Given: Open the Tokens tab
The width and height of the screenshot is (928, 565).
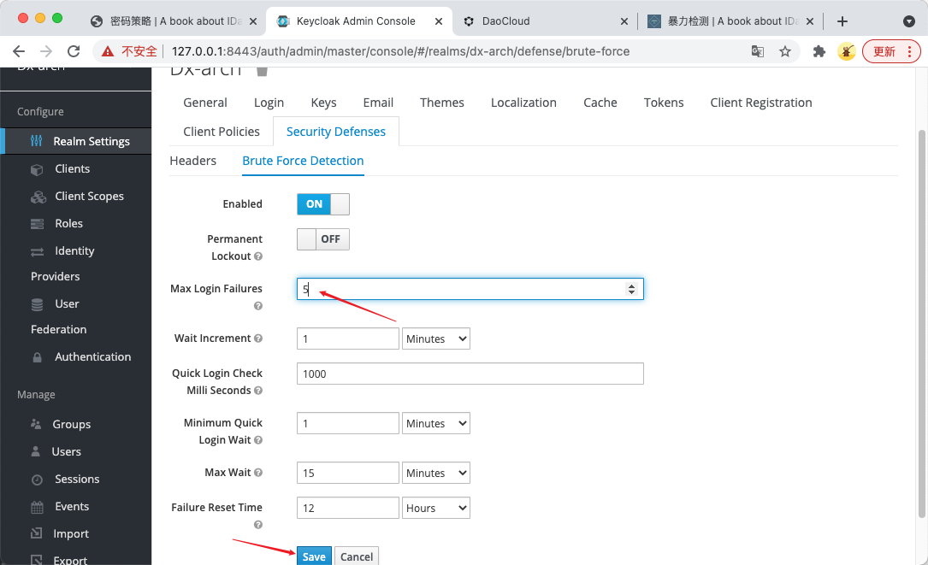Looking at the screenshot, I should (664, 103).
